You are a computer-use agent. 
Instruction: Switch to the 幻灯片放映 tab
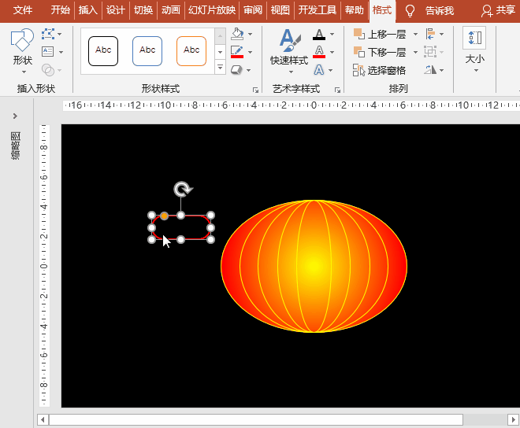pos(212,10)
